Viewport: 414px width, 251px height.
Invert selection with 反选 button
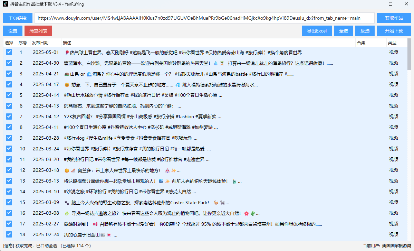[365, 31]
